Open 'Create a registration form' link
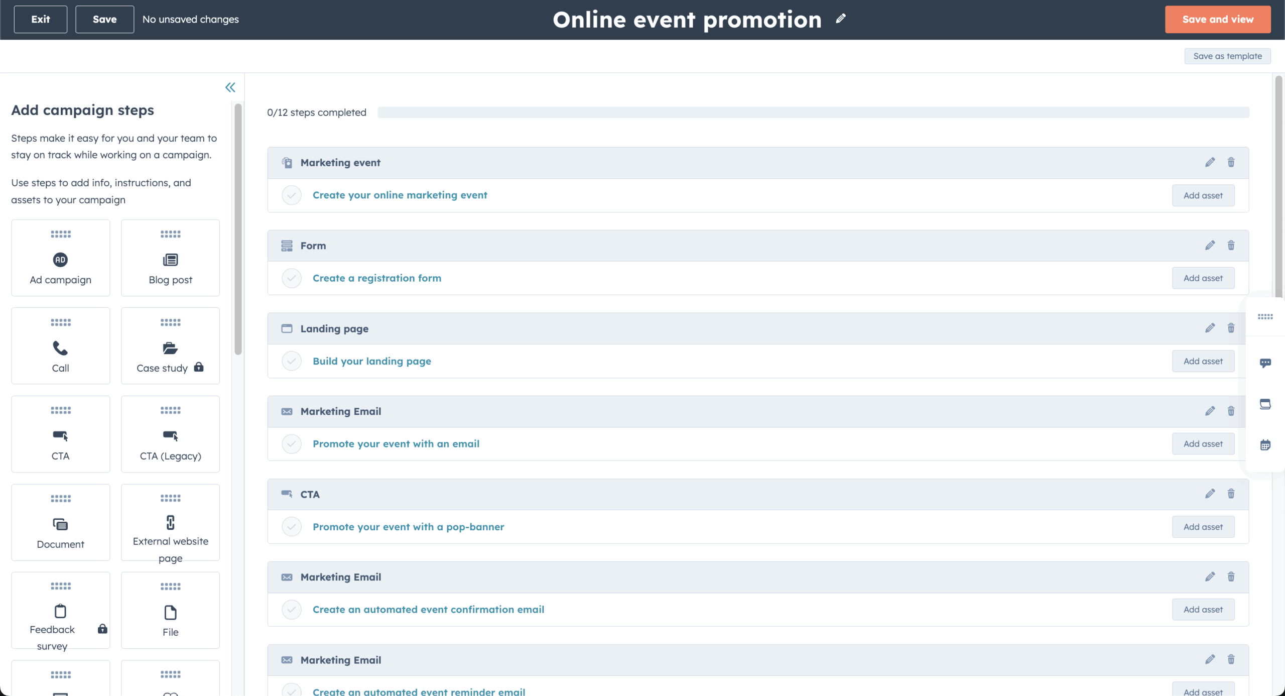 (377, 278)
